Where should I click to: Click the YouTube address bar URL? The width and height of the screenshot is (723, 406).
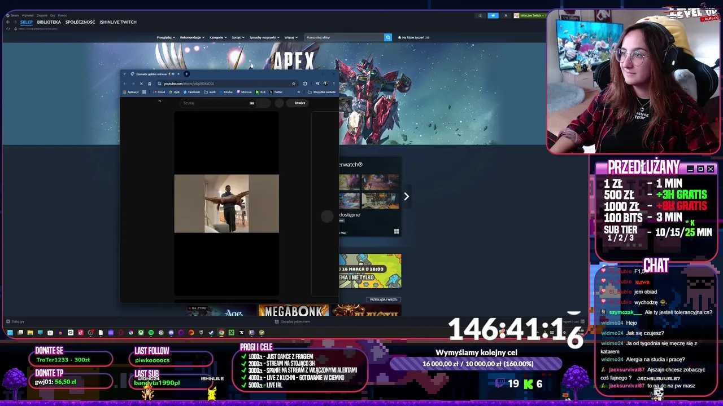189,83
